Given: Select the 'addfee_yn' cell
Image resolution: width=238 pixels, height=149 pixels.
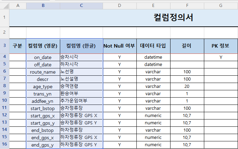Looking at the screenshot, I should (x=43, y=101).
